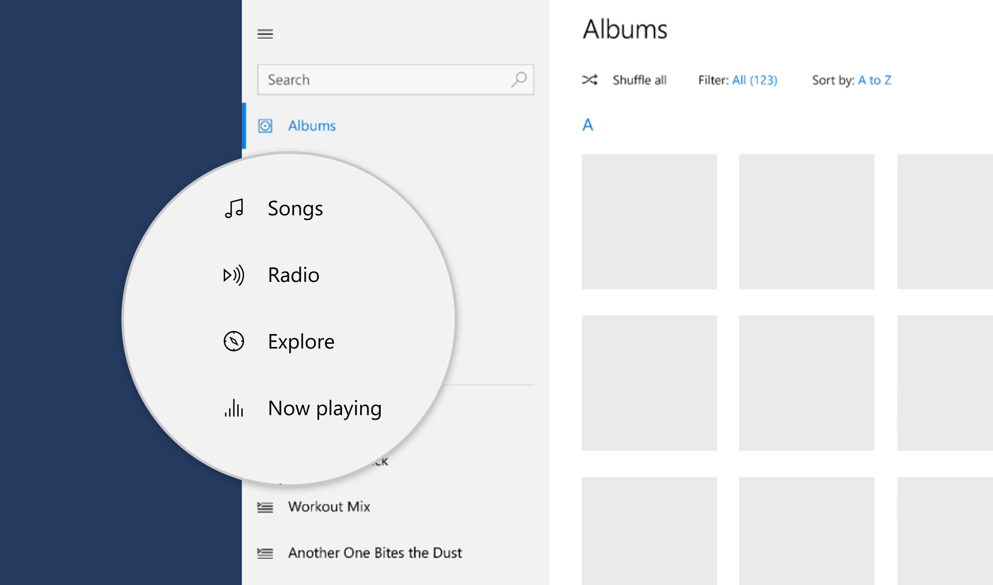This screenshot has width=993, height=585.
Task: Click the Shuffle all button
Action: coord(627,80)
